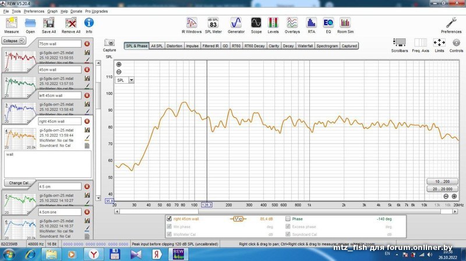The height and width of the screenshot is (261, 466).
Task: Set frequency range to 20 .. 20 000
Action: click(442, 189)
